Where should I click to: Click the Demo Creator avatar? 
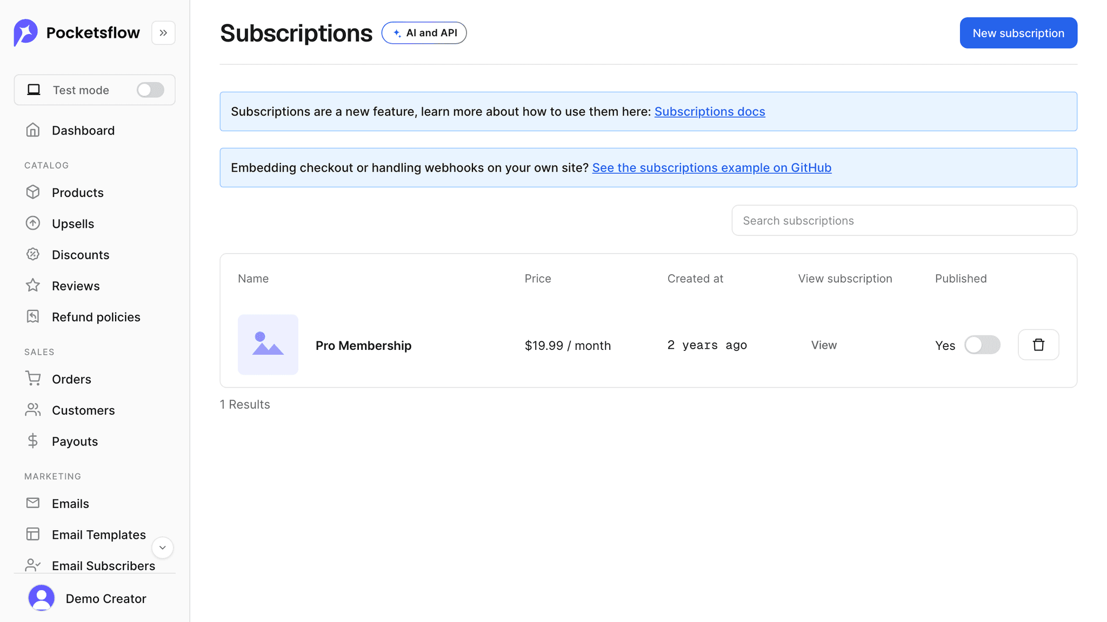click(x=42, y=598)
